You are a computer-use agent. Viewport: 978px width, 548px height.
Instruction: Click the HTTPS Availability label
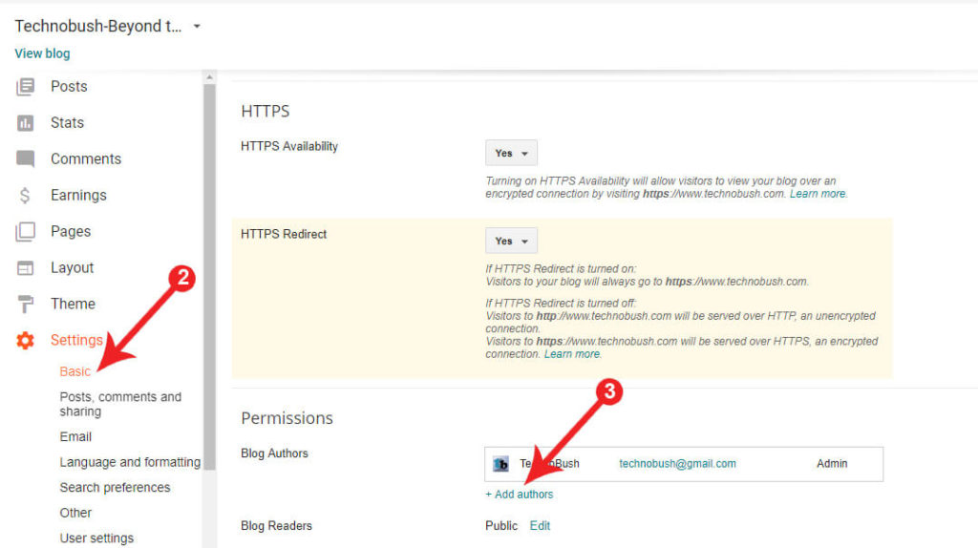289,146
